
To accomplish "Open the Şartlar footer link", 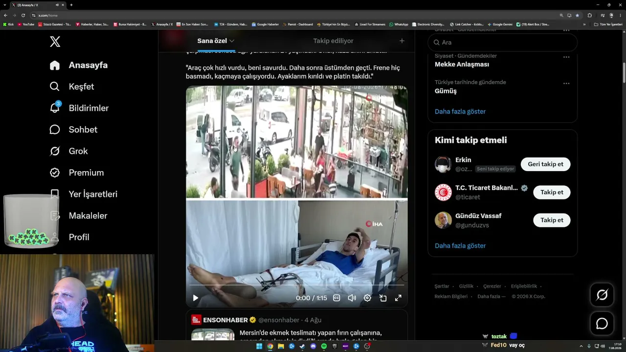I will click(x=442, y=286).
